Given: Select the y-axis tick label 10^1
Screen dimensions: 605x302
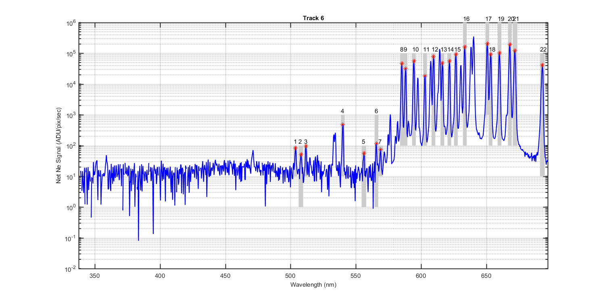Looking at the screenshot, I should 71,177.
